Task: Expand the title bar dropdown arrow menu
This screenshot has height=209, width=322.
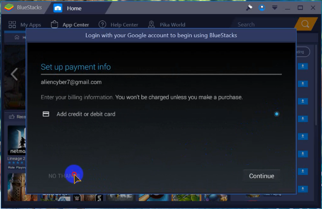Action: 275,8
